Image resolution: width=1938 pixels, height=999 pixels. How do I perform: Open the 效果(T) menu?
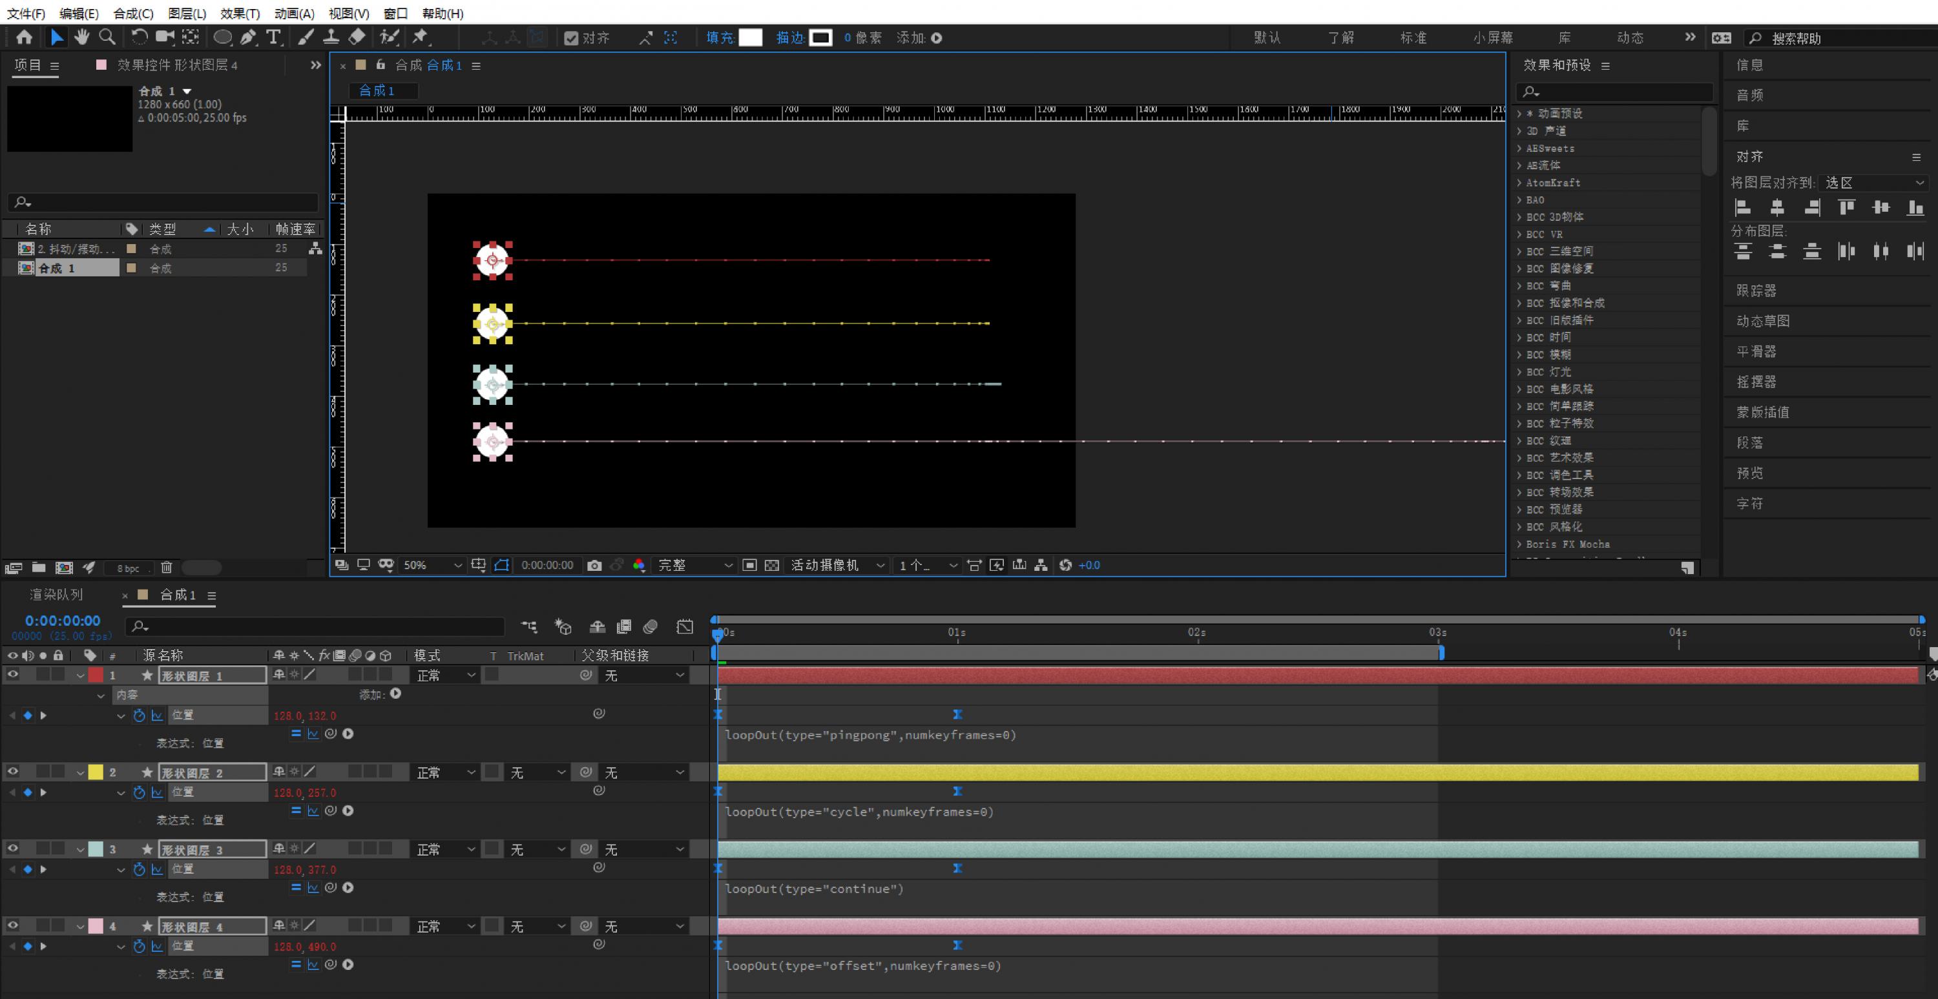click(x=240, y=14)
